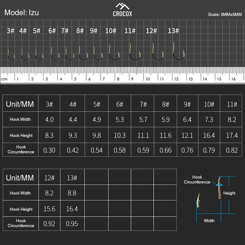Click the Hook Circumference value 0.30
Image resolution: width=245 pixels, height=245 pixels.
click(x=49, y=150)
